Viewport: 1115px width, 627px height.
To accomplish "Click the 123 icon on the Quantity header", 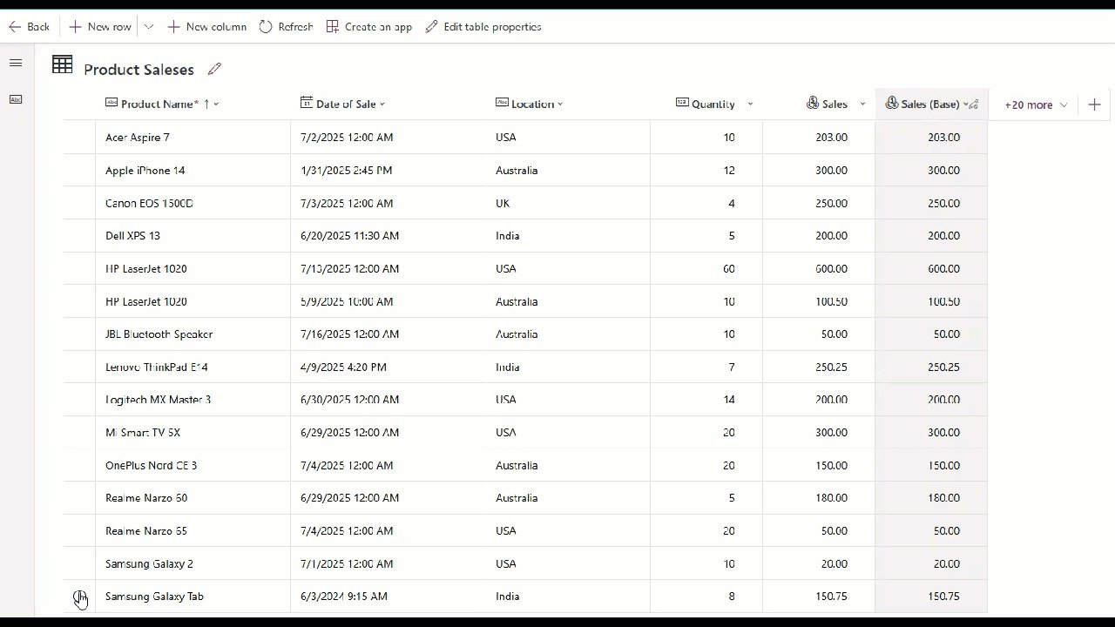I will [x=683, y=103].
